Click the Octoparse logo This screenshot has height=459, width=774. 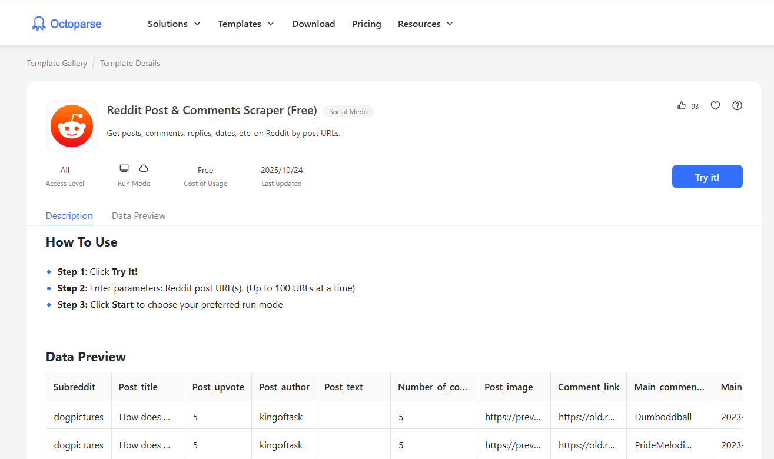(66, 24)
